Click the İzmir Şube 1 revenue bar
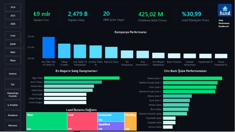 (190, 87)
